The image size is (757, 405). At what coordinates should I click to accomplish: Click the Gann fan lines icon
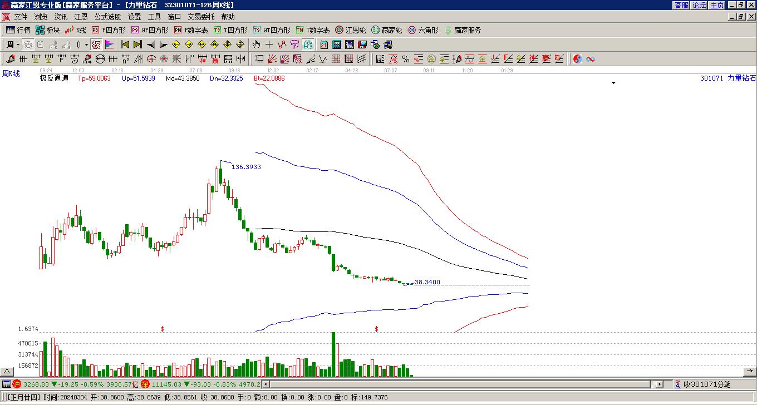point(272,59)
